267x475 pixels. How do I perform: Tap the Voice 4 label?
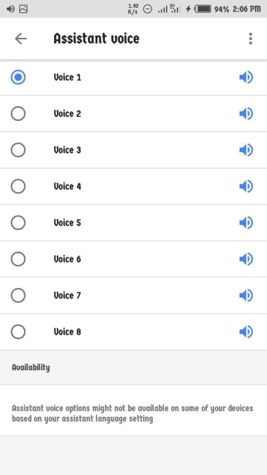coord(67,186)
